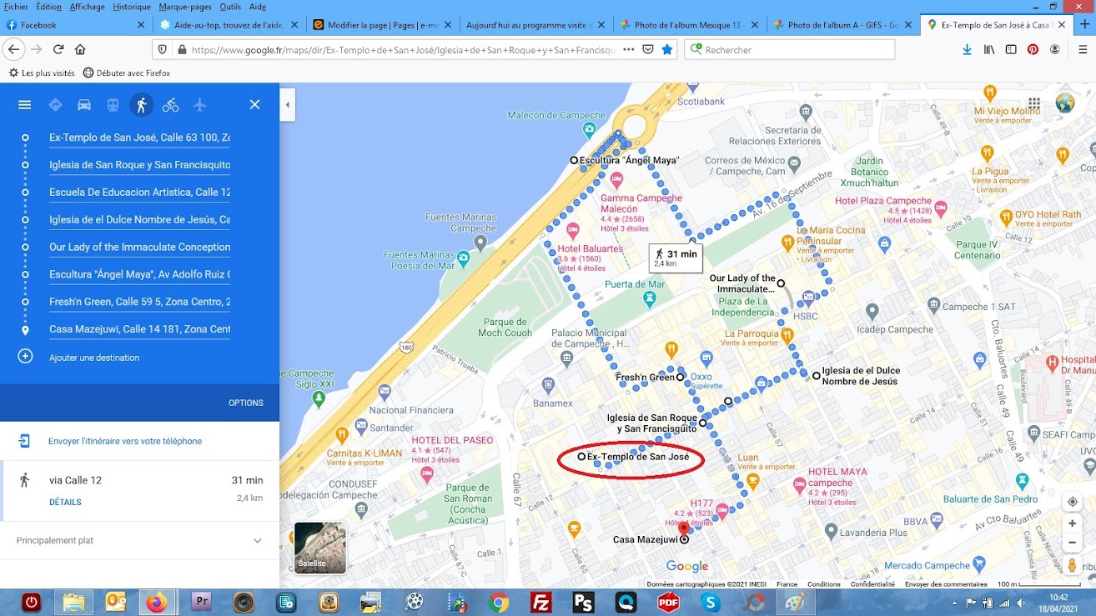Open the Google apps grid
1096x616 pixels.
[1034, 103]
